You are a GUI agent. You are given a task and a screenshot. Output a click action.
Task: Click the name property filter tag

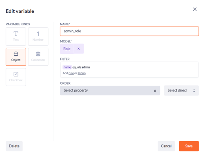(67, 67)
